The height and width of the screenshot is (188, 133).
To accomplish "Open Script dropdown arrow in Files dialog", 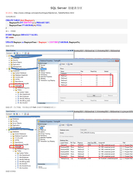I will [x=66, y=125].
